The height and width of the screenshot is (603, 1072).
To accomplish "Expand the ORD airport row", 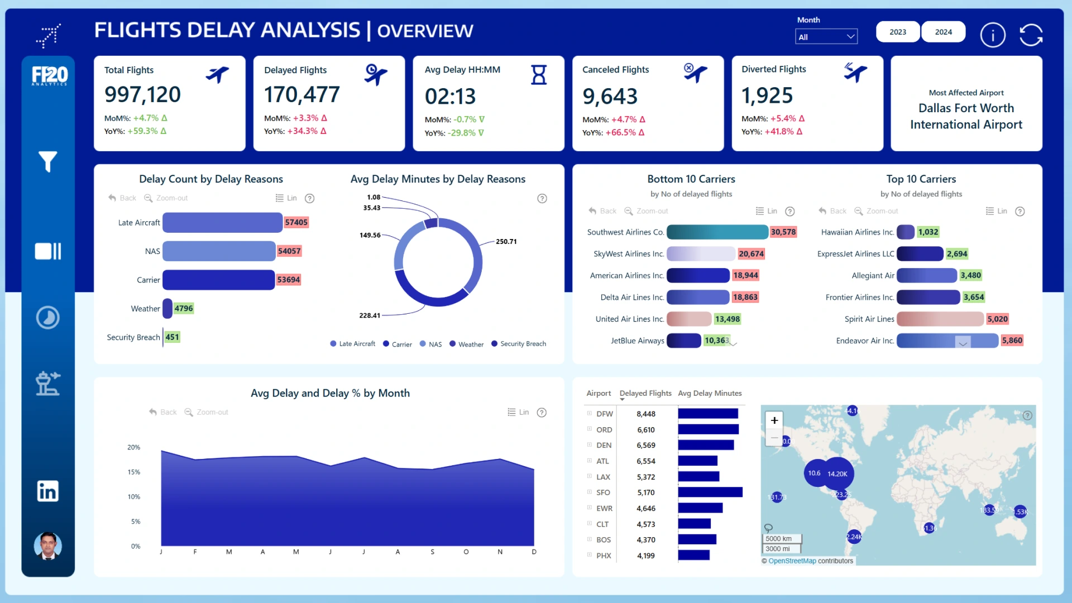I will tap(589, 429).
